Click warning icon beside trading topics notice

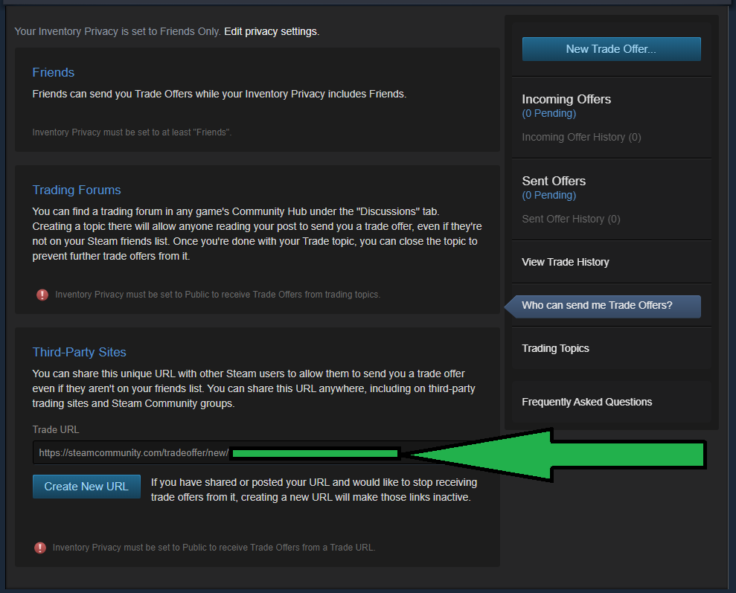(x=42, y=295)
